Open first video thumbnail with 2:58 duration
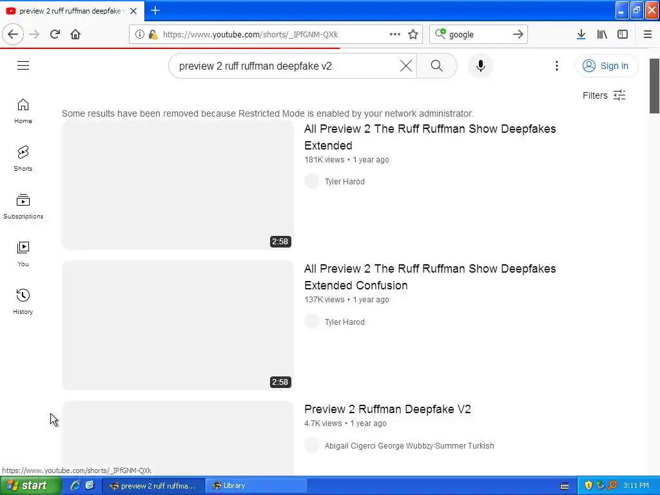 pos(178,185)
